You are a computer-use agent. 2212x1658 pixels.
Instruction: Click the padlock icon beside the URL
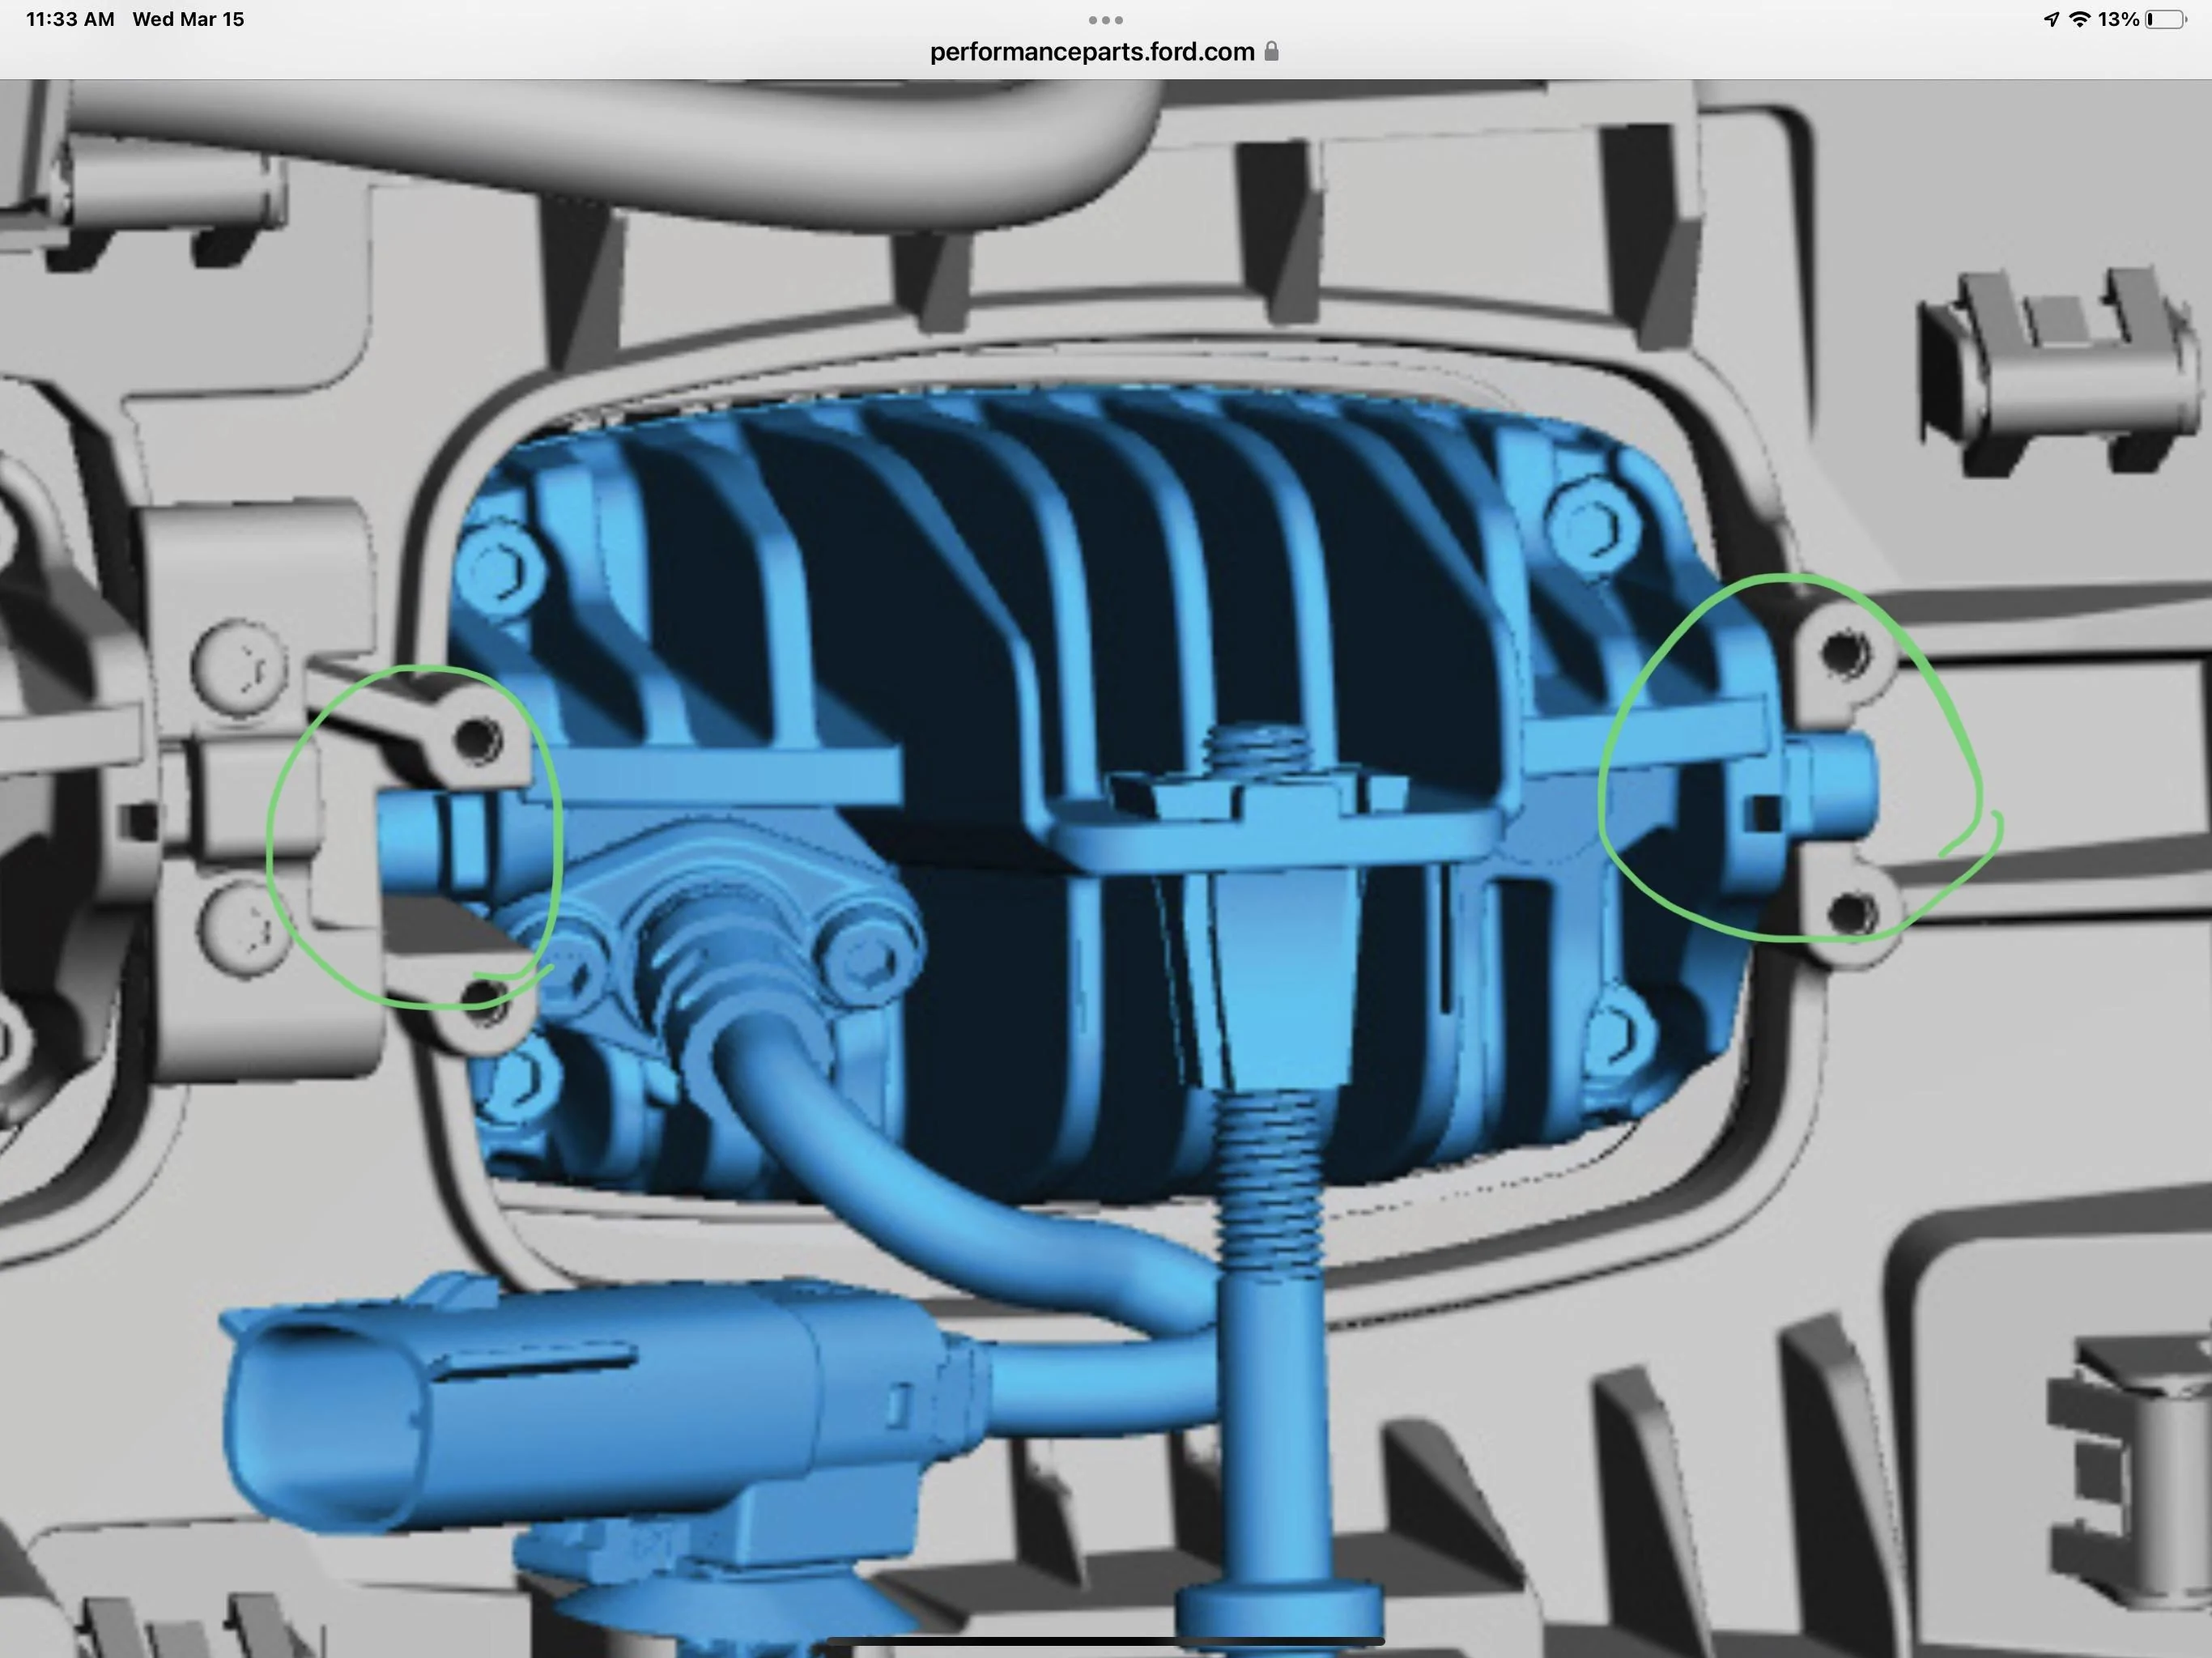click(1271, 51)
